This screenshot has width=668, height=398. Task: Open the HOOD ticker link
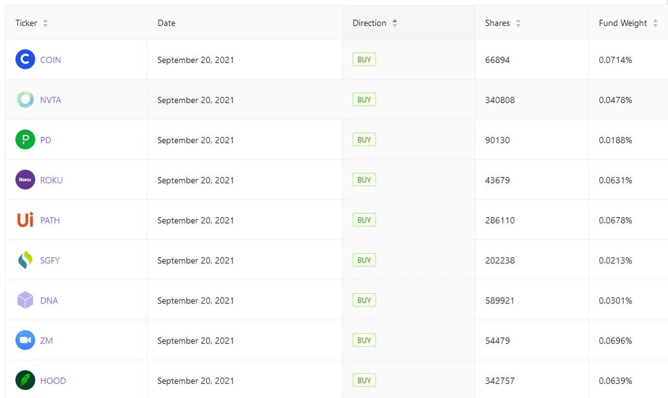point(53,381)
